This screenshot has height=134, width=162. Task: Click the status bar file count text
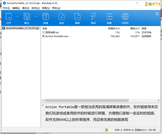[x=135, y=130]
